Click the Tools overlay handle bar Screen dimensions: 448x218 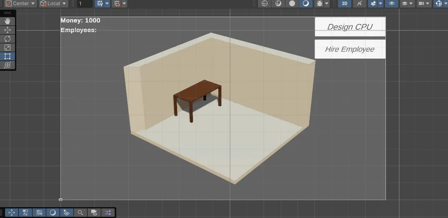pos(7,13)
